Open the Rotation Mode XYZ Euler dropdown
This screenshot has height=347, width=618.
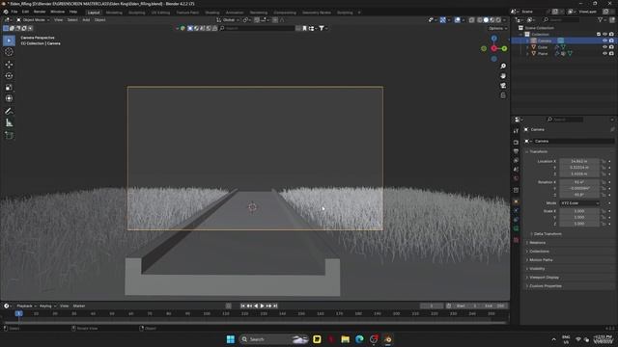point(579,203)
